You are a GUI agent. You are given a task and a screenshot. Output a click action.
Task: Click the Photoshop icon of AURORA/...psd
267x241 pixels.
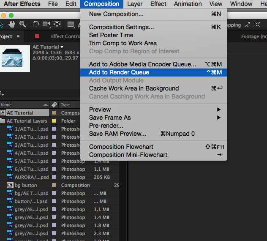tap(10, 177)
